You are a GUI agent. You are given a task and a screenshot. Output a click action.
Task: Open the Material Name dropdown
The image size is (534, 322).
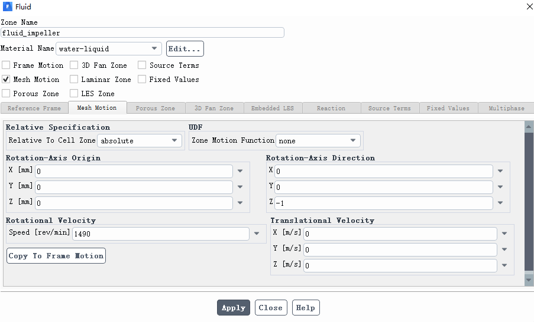(154, 48)
